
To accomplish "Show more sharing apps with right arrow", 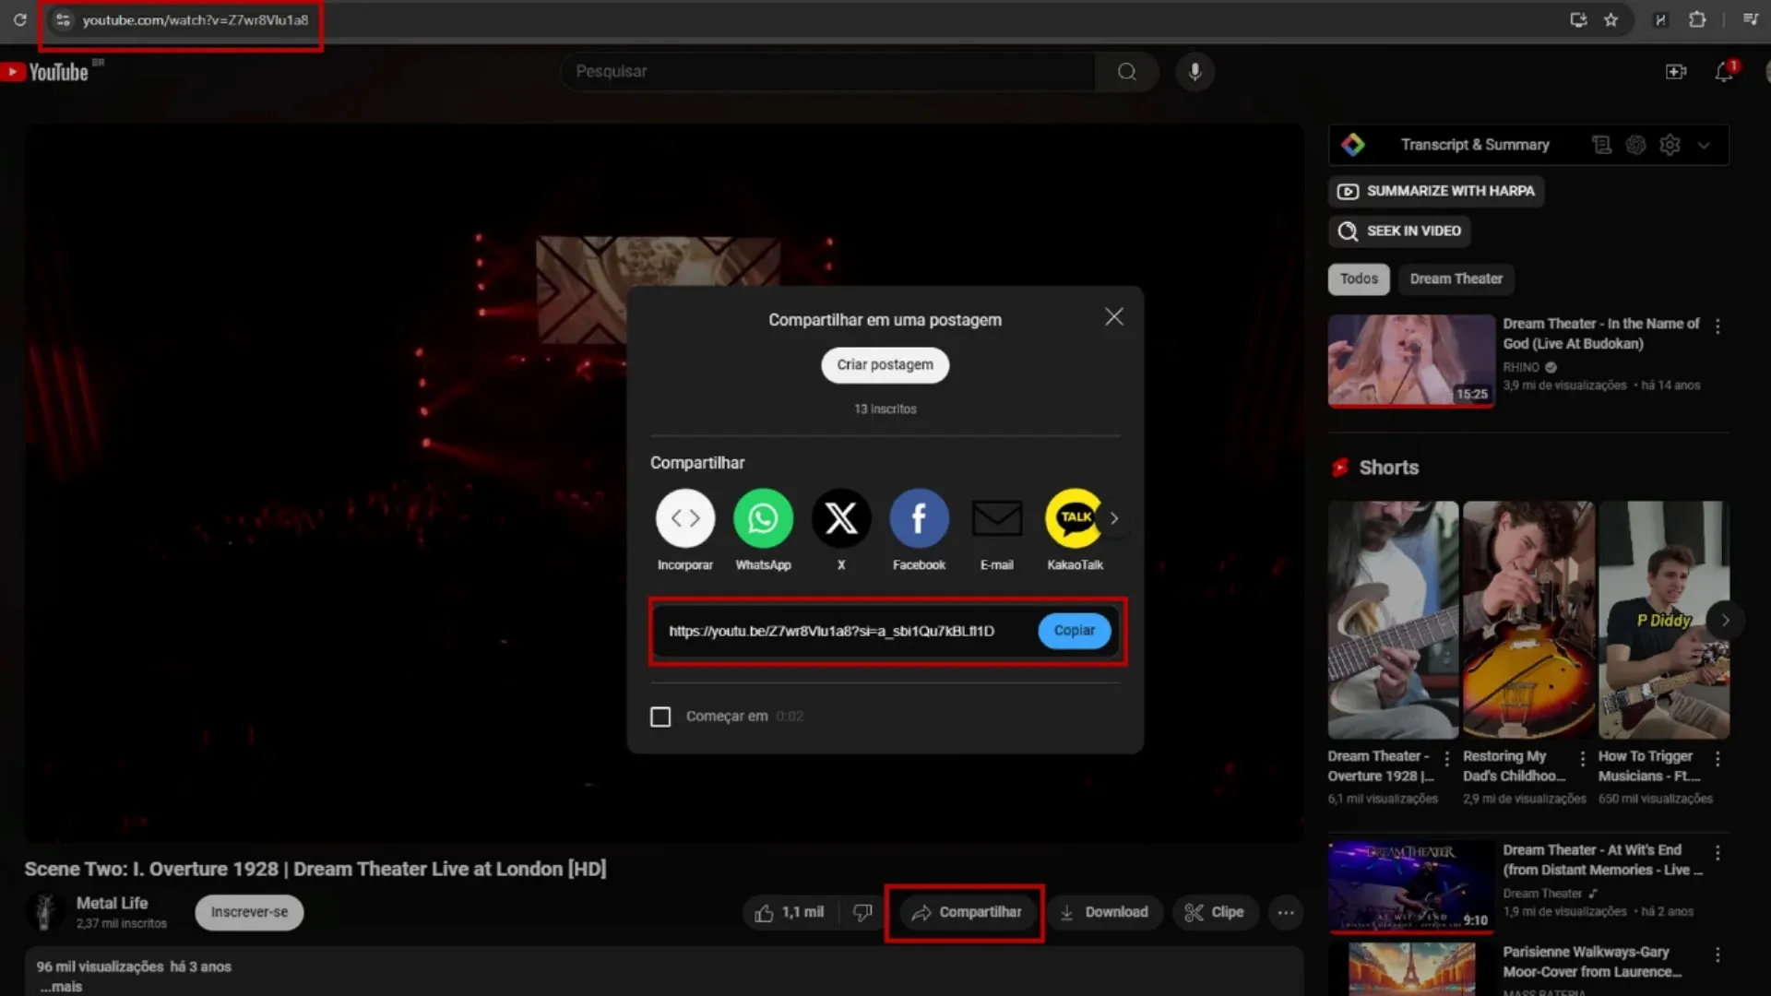I will [1115, 518].
